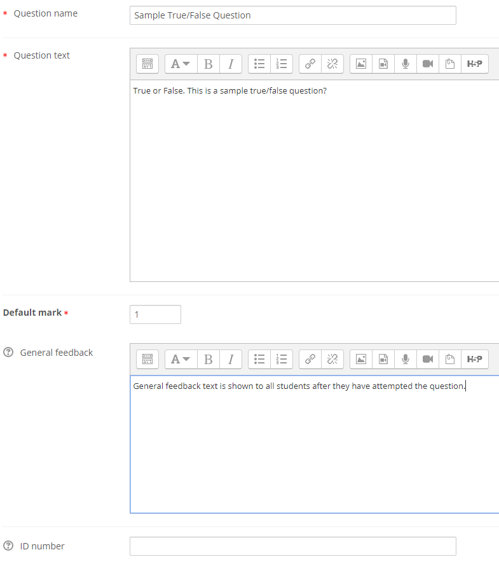Insert media file in Question text editor
This screenshot has width=499, height=564.
[383, 64]
